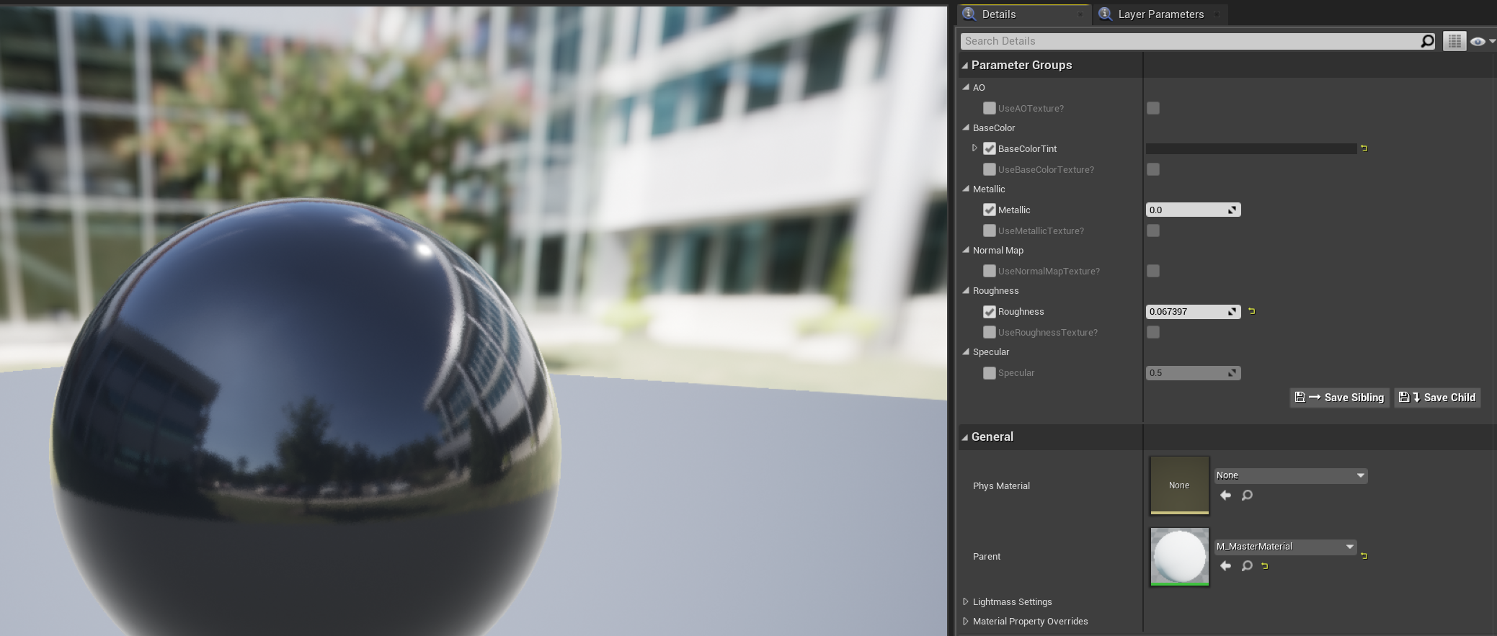The width and height of the screenshot is (1497, 636).
Task: Enable override checkbox for UseRoughnessTexture?
Action: click(990, 332)
